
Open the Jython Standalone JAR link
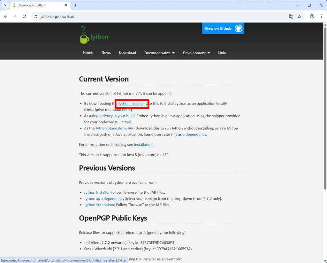click(x=114, y=128)
